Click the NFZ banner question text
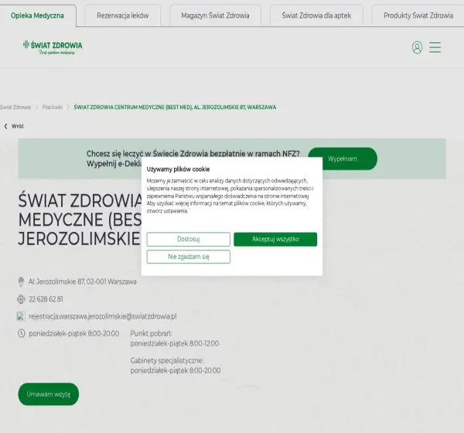Image resolution: width=464 pixels, height=433 pixels. point(193,154)
